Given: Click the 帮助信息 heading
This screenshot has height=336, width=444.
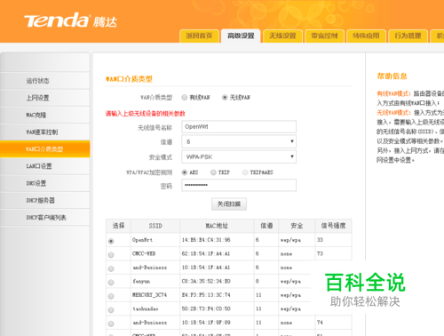Looking at the screenshot, I should tap(392, 76).
